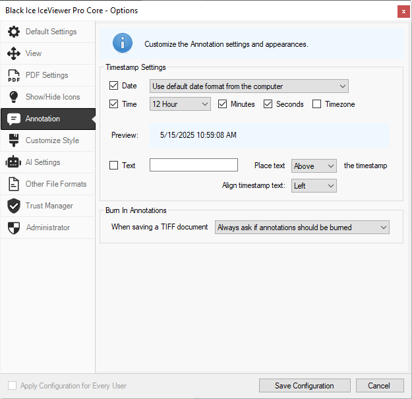Toggle Apply Configuration for Every User checkbox
This screenshot has width=412, height=399.
pyautogui.click(x=12, y=386)
